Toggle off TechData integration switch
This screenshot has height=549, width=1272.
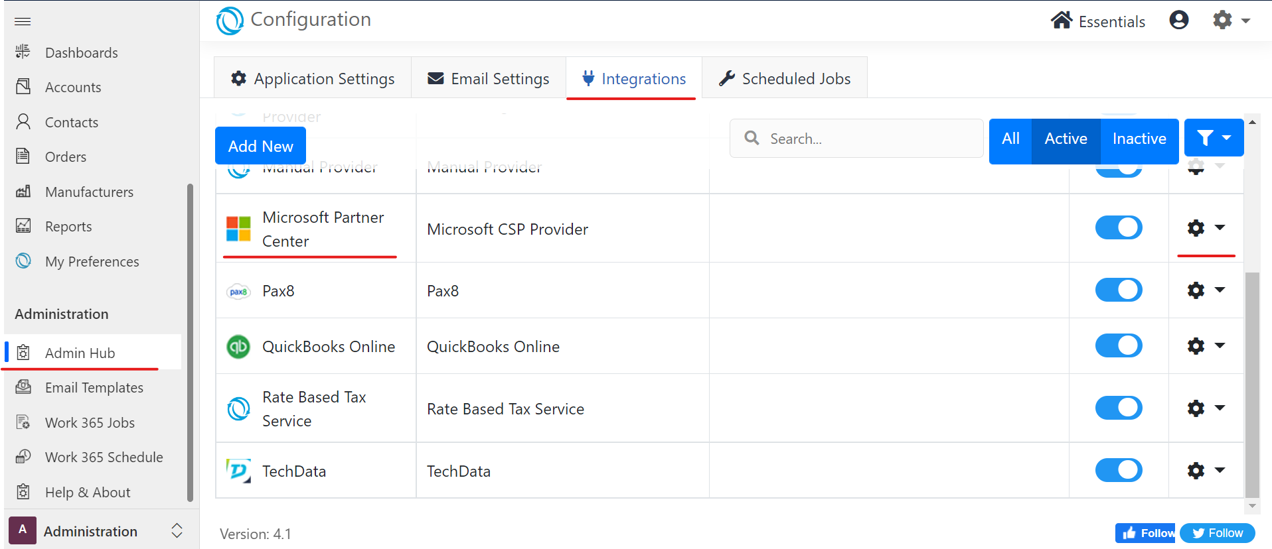pos(1119,470)
